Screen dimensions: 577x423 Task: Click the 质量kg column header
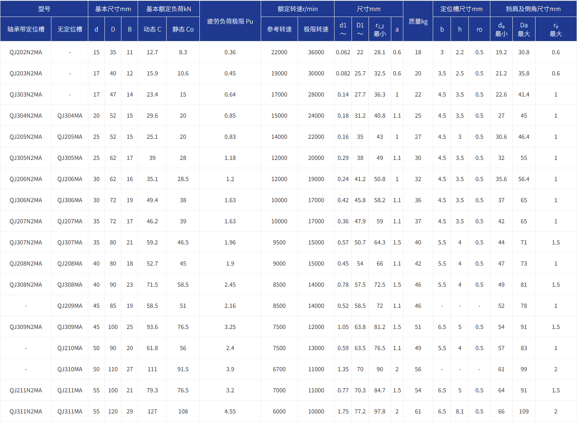point(418,21)
